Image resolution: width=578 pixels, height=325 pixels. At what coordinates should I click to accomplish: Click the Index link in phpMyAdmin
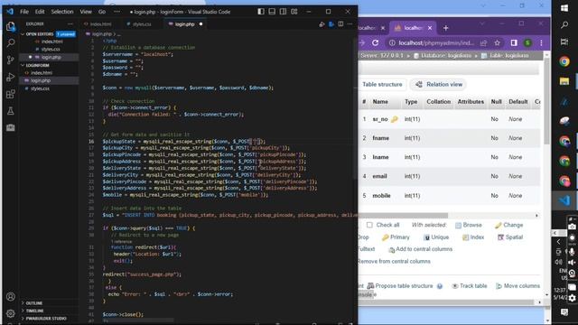pyautogui.click(x=473, y=237)
